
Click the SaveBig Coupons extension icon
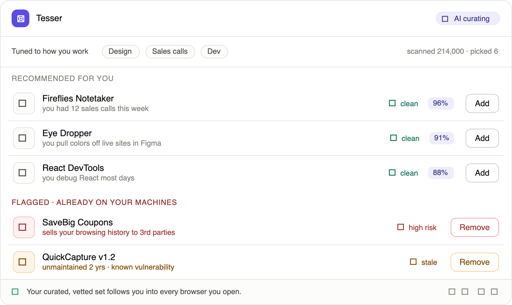coord(24,227)
